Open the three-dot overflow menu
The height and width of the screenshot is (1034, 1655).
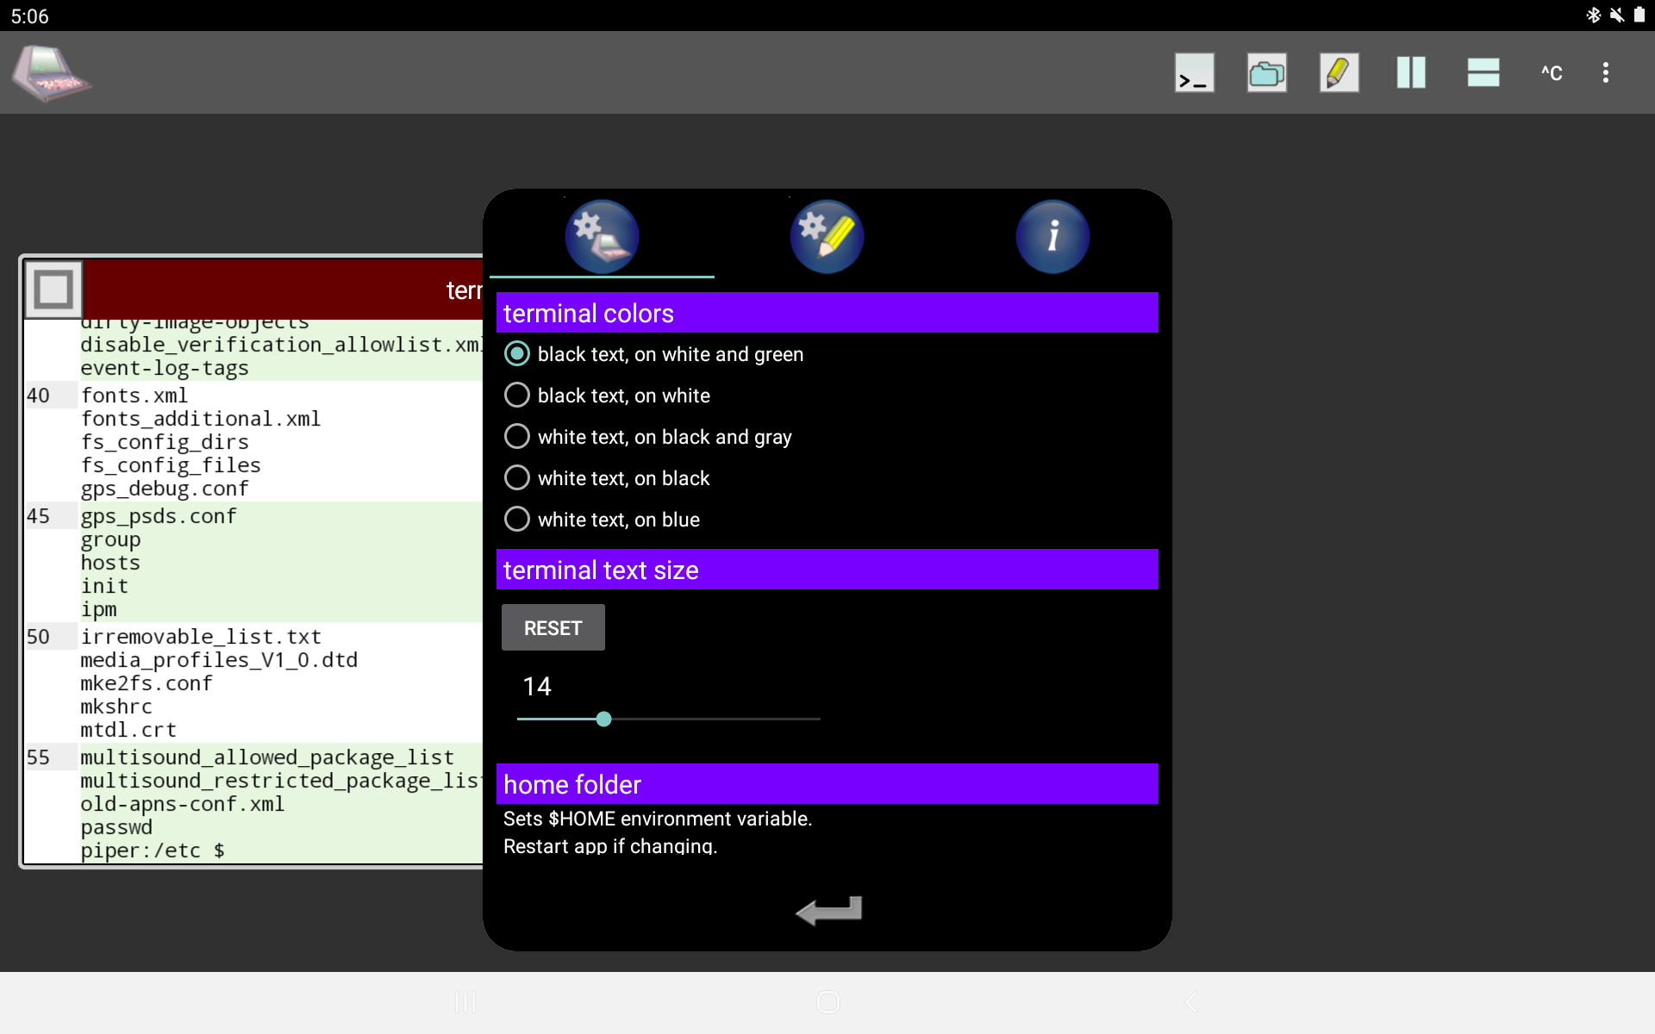pyautogui.click(x=1605, y=73)
